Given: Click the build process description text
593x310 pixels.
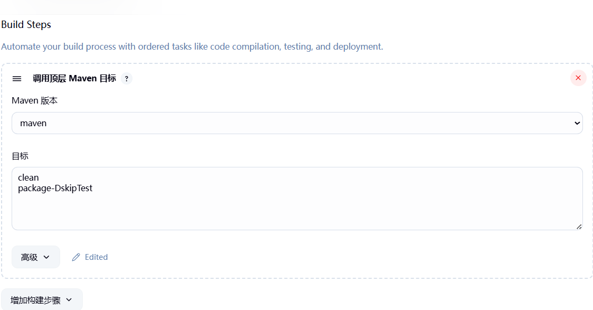Looking at the screenshot, I should tap(192, 46).
